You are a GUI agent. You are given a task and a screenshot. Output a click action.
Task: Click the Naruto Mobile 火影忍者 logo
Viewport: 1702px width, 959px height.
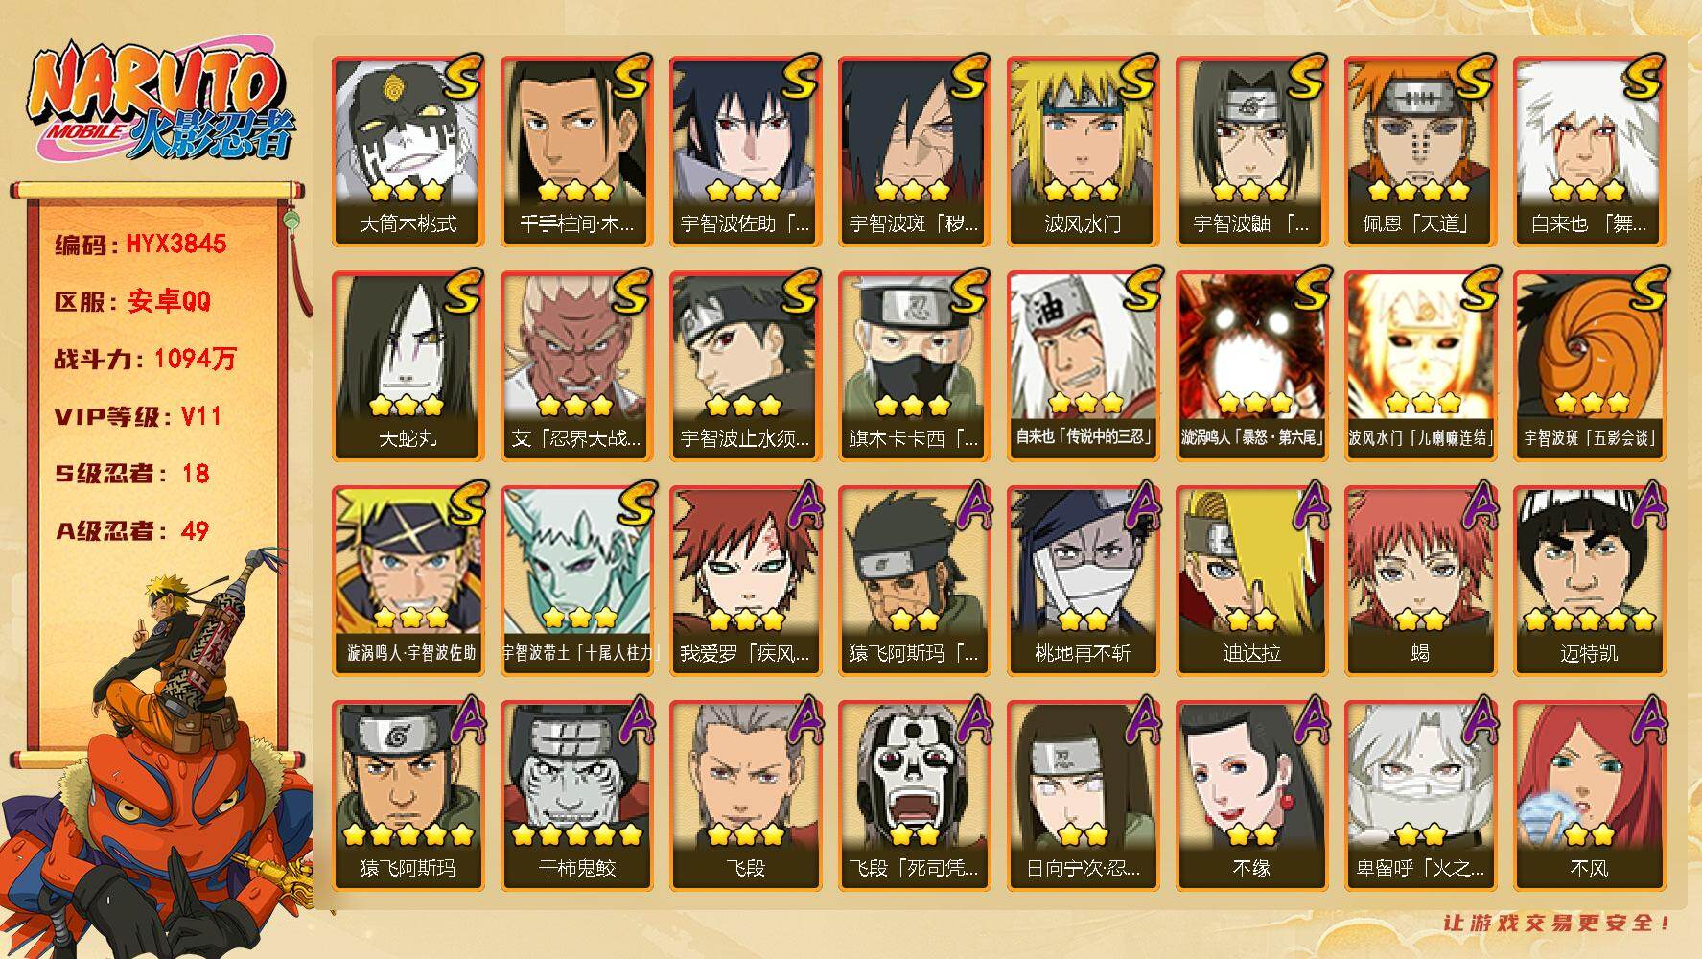(160, 104)
